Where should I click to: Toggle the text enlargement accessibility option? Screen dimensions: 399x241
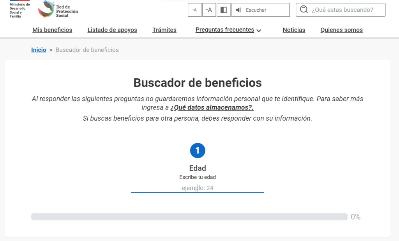209,10
